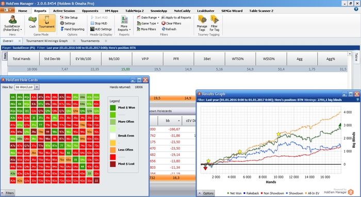This screenshot has width=361, height=197.
Task: Open the HM Apps tab
Action: (x=112, y=11)
